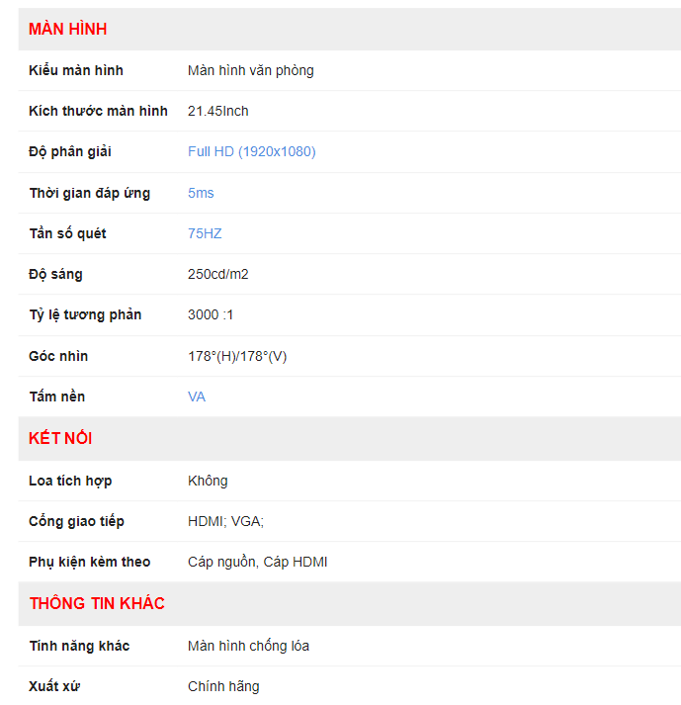Click the Độ phân giải label
Image resolution: width=681 pixels, height=705 pixels.
(70, 151)
